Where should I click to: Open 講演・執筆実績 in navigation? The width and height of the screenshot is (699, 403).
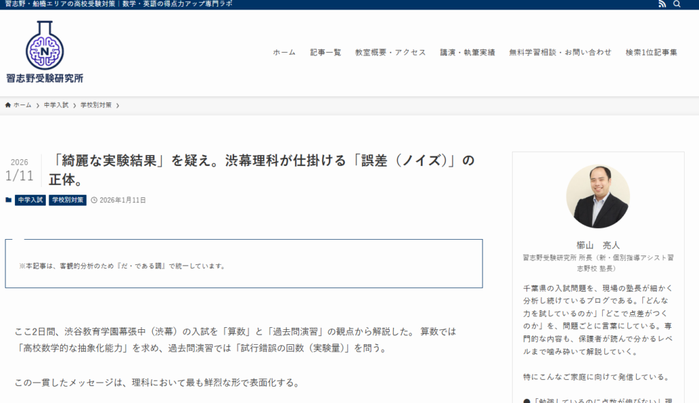[467, 53]
